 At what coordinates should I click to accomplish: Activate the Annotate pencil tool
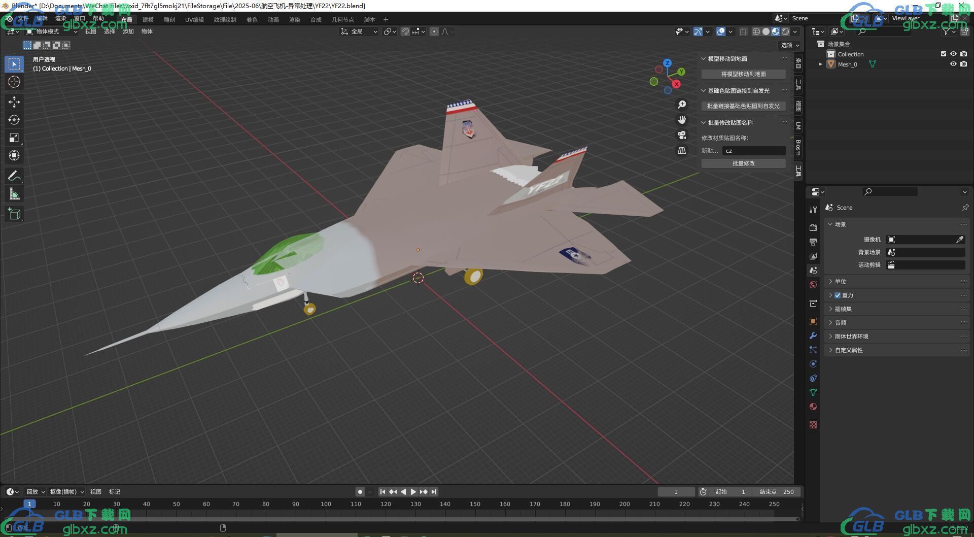tap(14, 176)
